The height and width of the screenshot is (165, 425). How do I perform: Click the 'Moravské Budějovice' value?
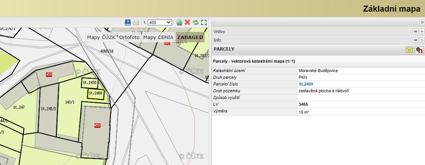click(x=318, y=71)
